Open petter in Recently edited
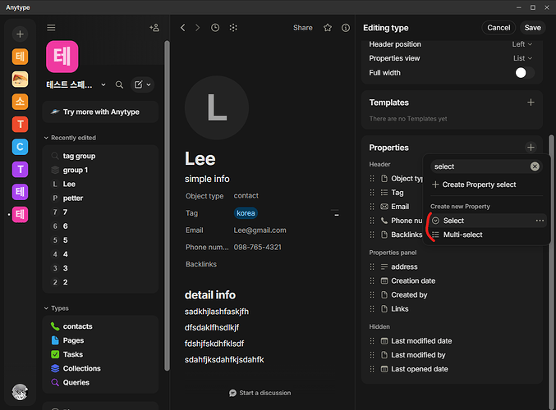The width and height of the screenshot is (556, 410). (100, 198)
